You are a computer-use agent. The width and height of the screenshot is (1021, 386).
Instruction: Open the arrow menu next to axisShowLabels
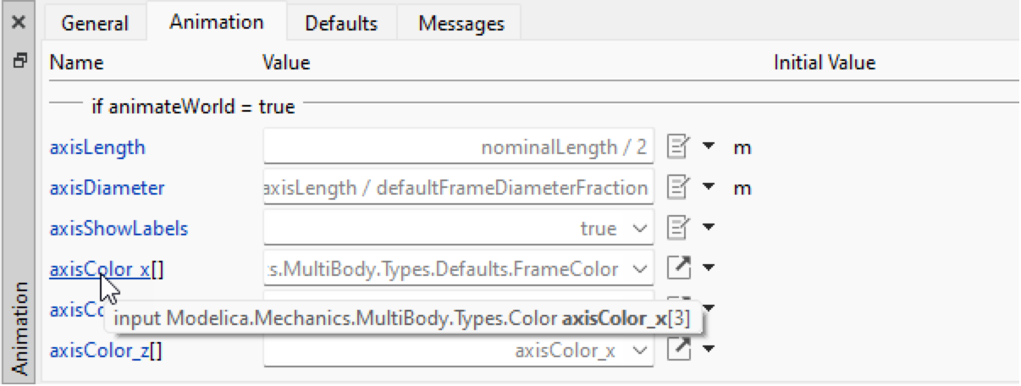click(x=709, y=229)
